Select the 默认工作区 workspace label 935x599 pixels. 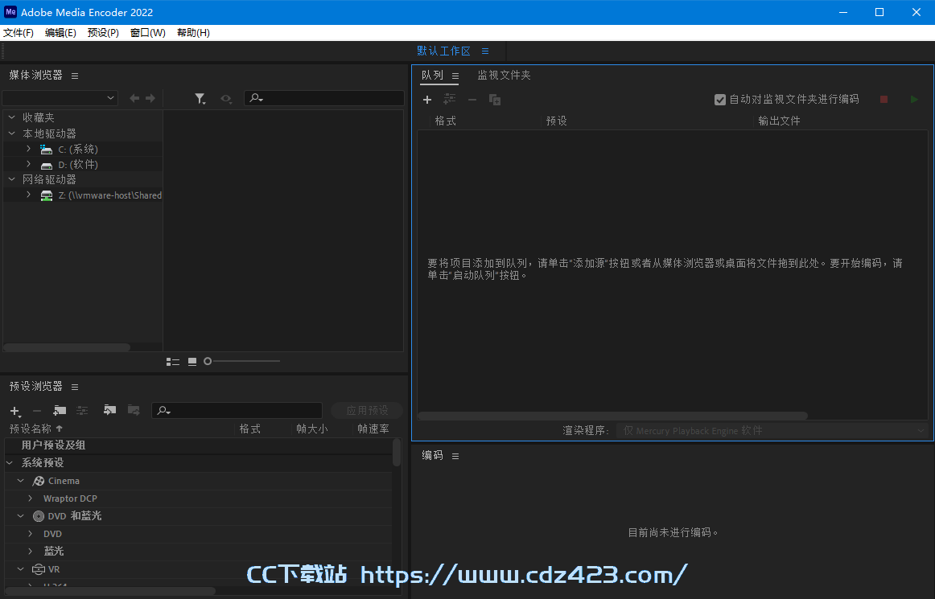443,51
